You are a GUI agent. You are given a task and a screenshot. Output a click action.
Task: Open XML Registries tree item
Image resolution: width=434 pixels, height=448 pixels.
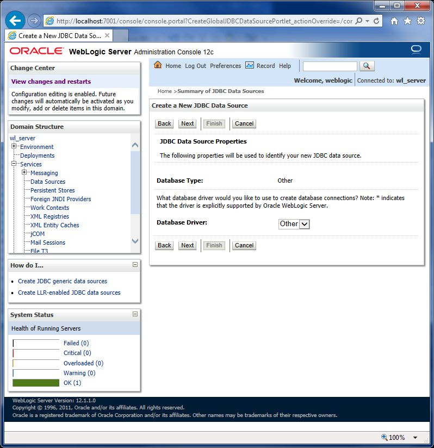pos(49,216)
